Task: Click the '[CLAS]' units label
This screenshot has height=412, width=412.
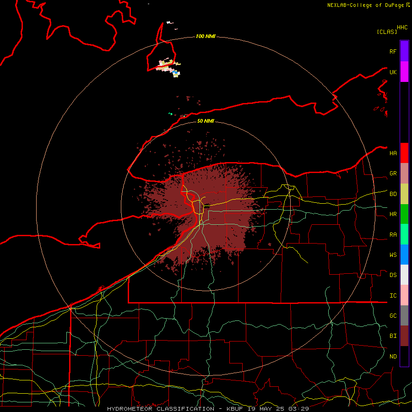Action: point(387,32)
